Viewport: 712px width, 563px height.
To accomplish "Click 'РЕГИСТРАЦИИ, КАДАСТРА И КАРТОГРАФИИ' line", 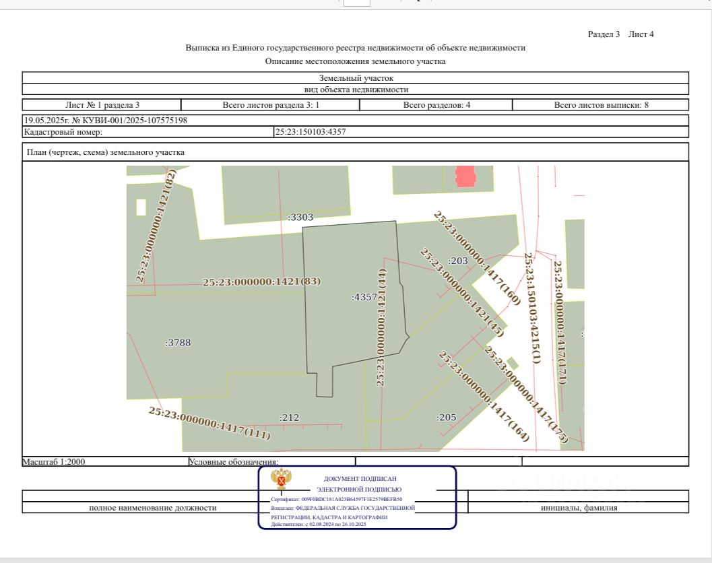I will [x=329, y=517].
